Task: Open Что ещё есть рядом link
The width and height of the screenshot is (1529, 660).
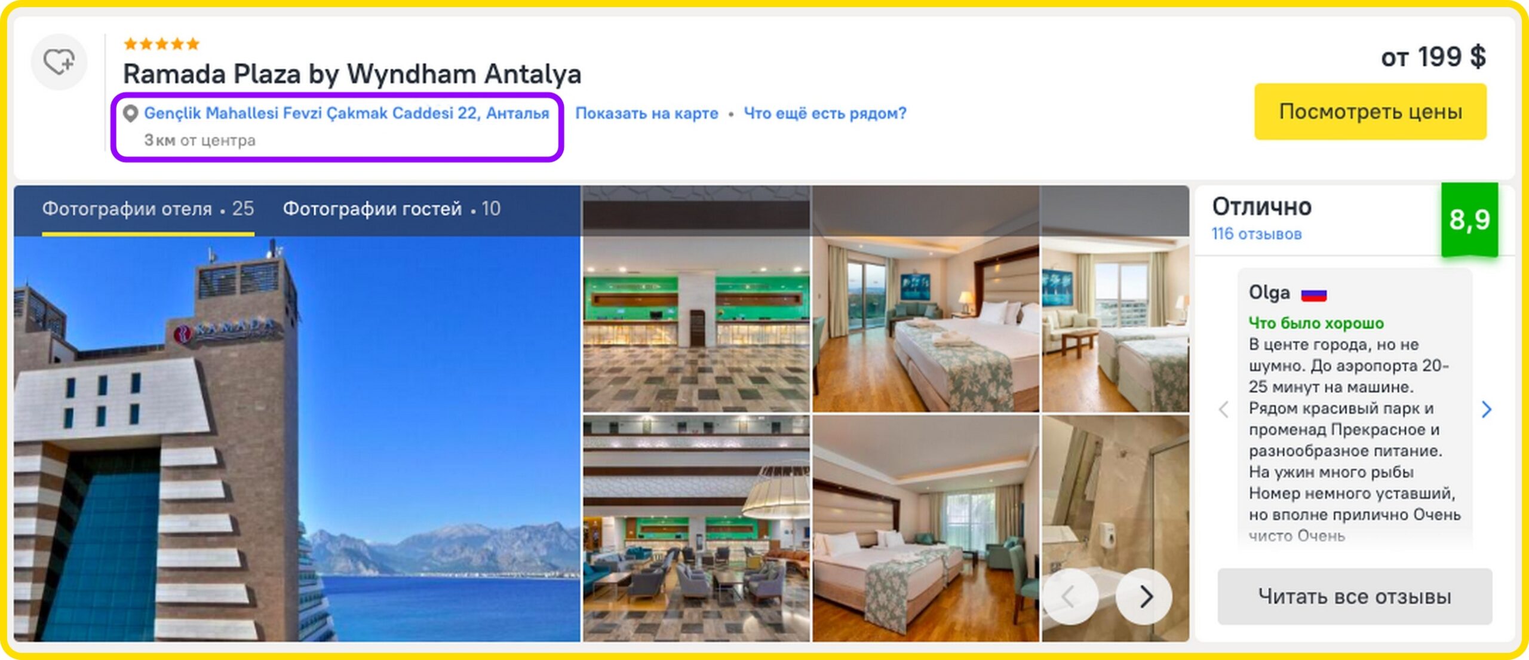Action: pyautogui.click(x=825, y=113)
